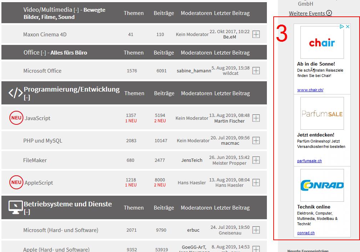Click the 'Jetzt entdecken!' ad headline

pos(316,135)
